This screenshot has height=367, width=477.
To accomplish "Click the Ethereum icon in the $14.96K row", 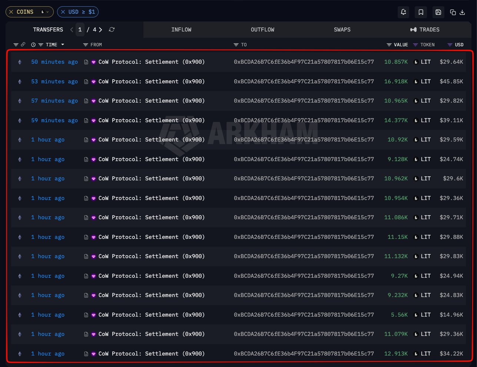I will click(x=20, y=315).
